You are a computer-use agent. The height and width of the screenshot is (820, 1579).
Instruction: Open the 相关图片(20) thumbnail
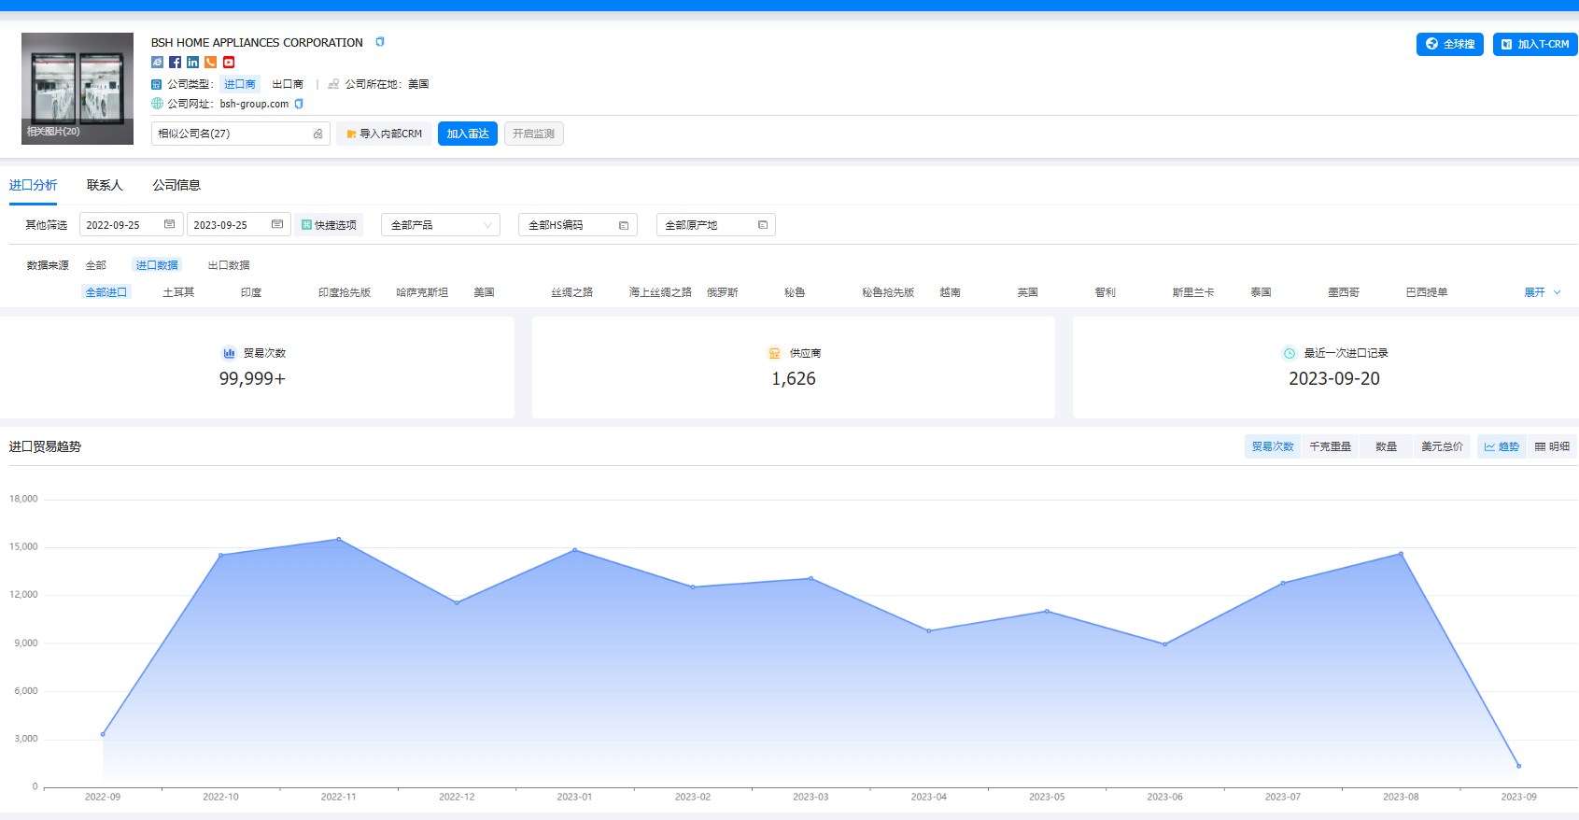[78, 89]
